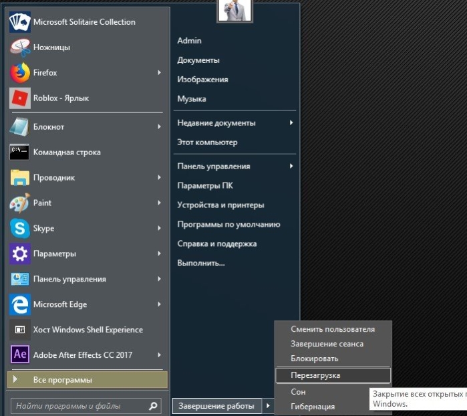Open the Параметры gear icon
This screenshot has height=416, width=467.
[x=19, y=253]
